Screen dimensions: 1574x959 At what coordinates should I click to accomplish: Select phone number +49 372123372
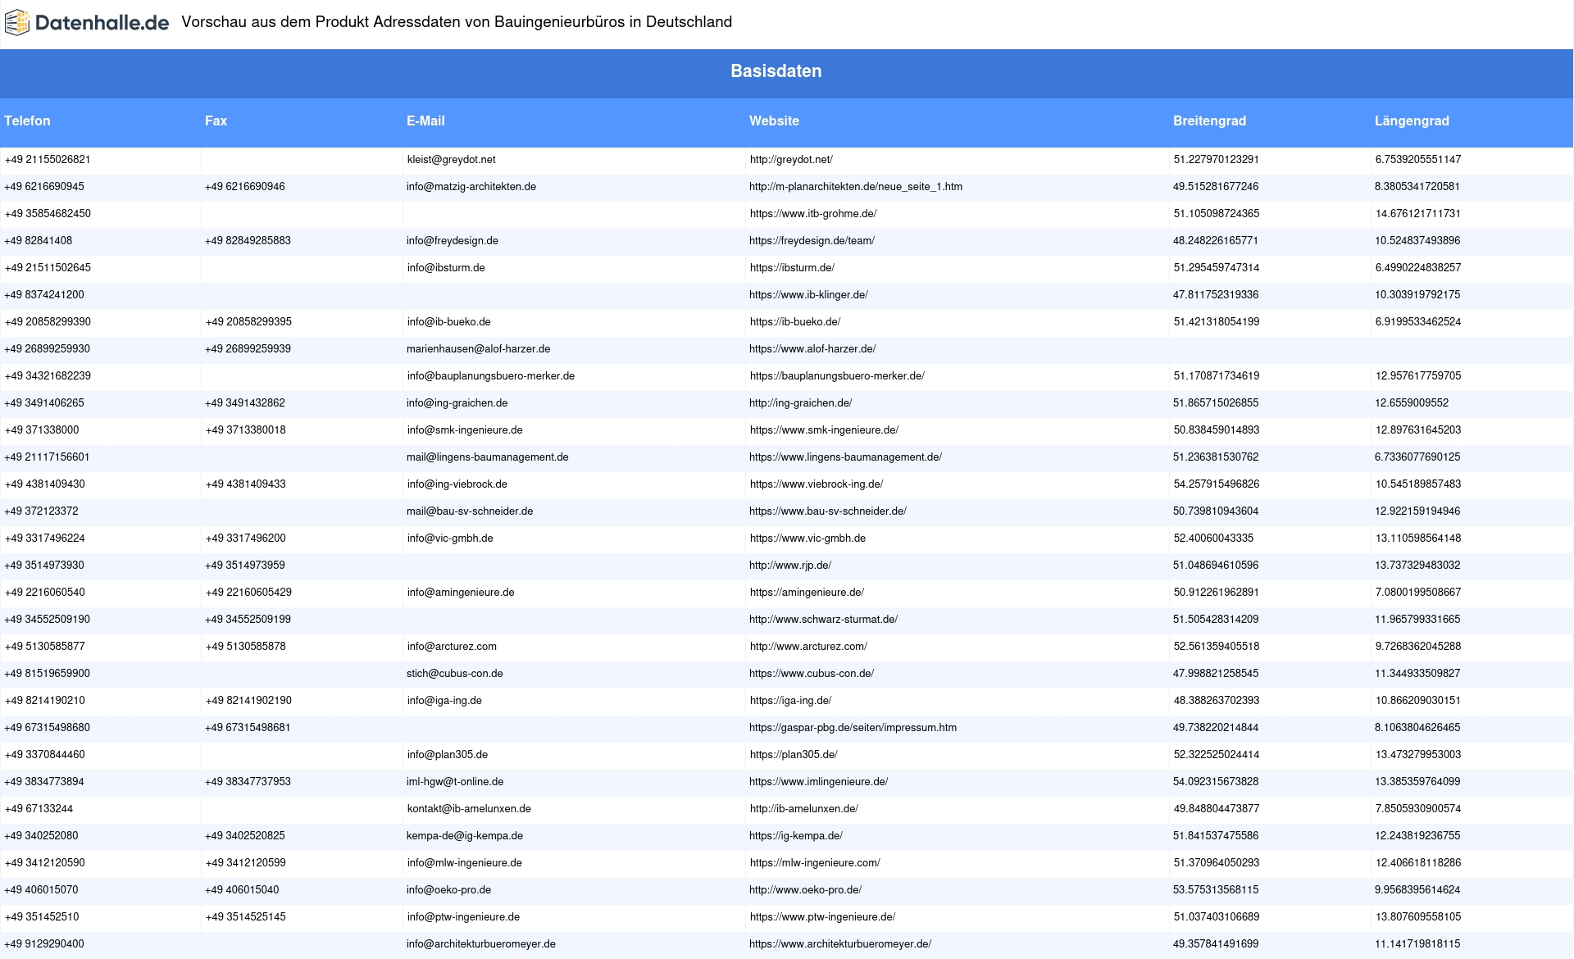click(42, 511)
